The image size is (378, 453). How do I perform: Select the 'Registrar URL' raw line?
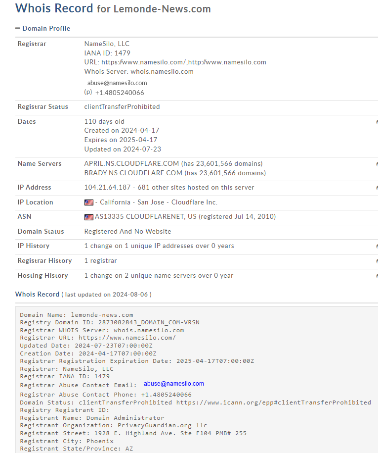[98, 338]
